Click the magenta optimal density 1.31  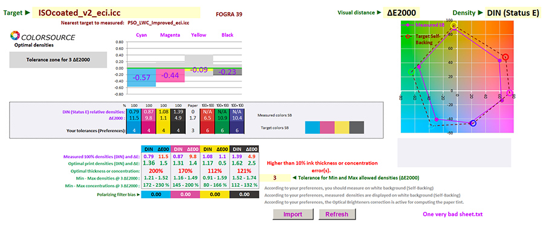(x=178, y=163)
